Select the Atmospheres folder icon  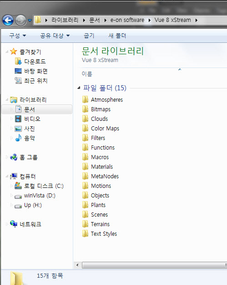85,99
